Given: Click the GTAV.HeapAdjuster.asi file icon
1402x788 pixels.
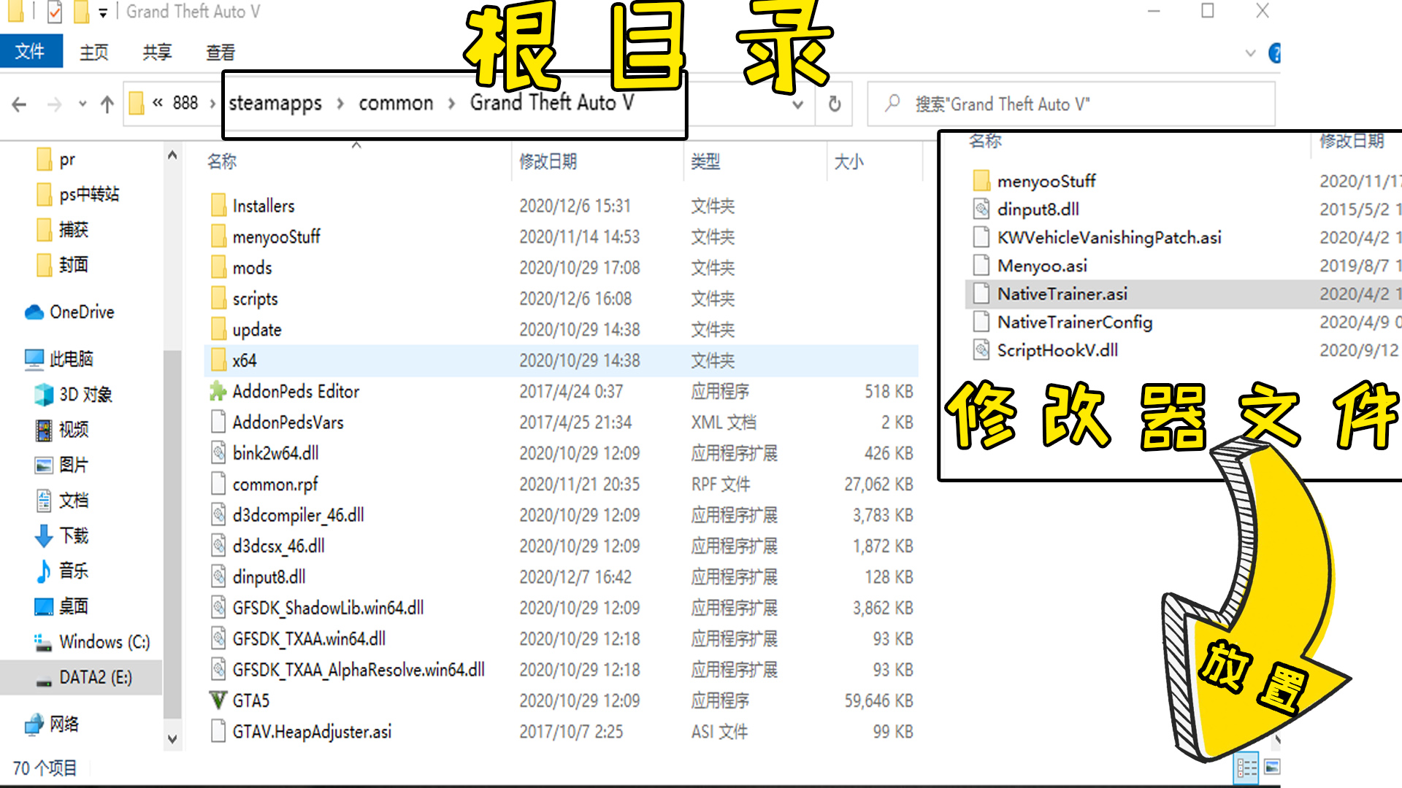Looking at the screenshot, I should coord(218,731).
